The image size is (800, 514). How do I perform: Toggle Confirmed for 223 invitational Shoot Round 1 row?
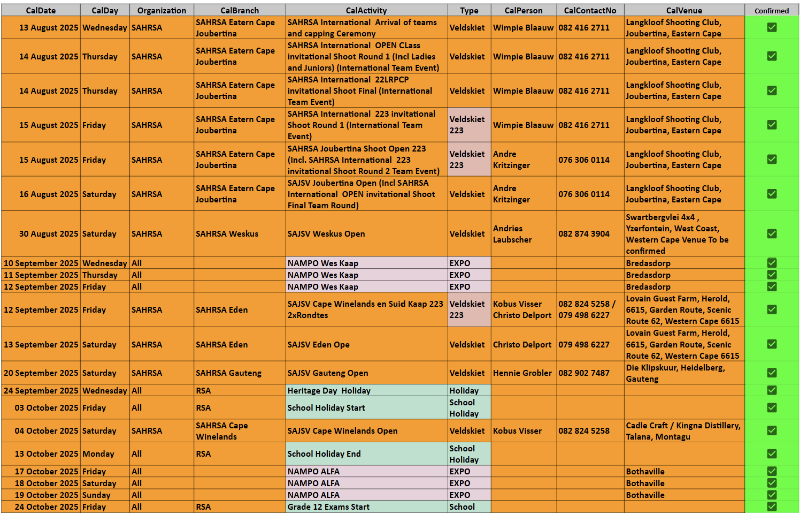coord(772,125)
